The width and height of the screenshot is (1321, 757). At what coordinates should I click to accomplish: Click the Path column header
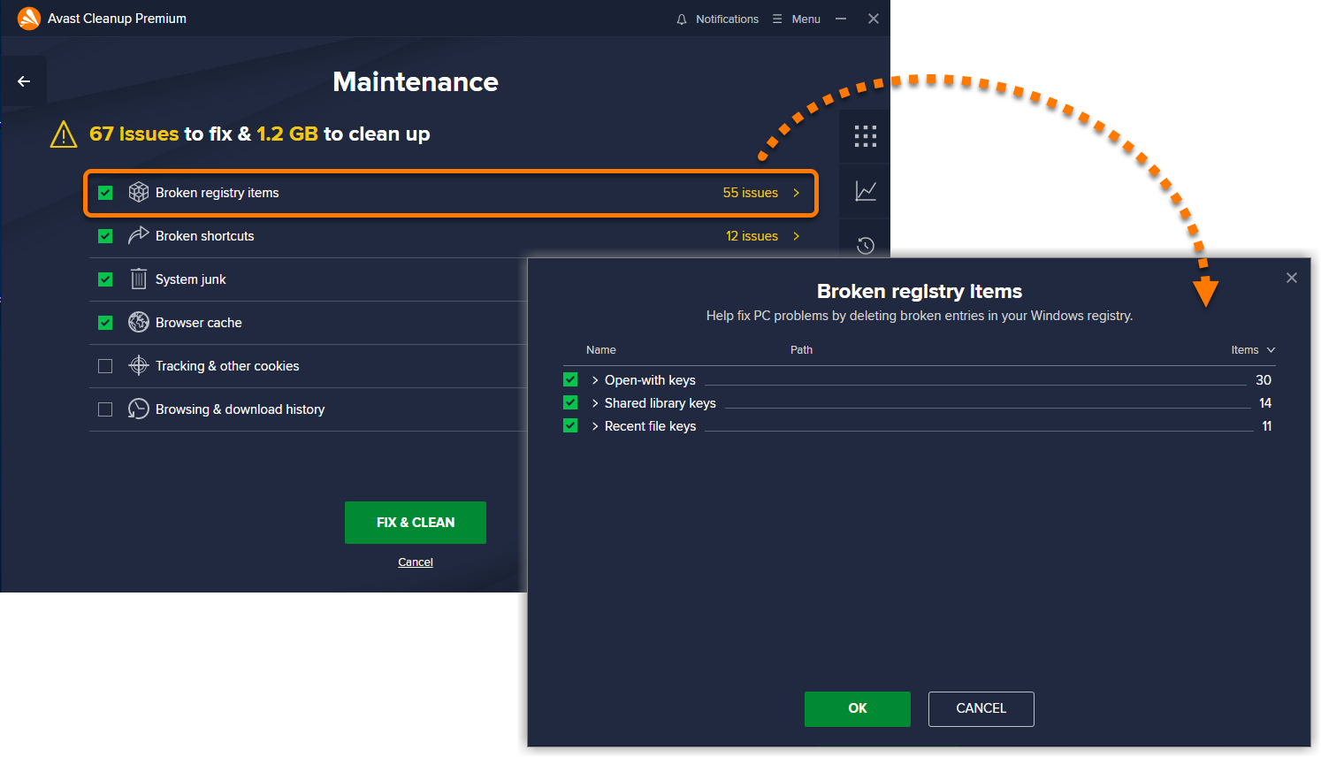point(801,350)
